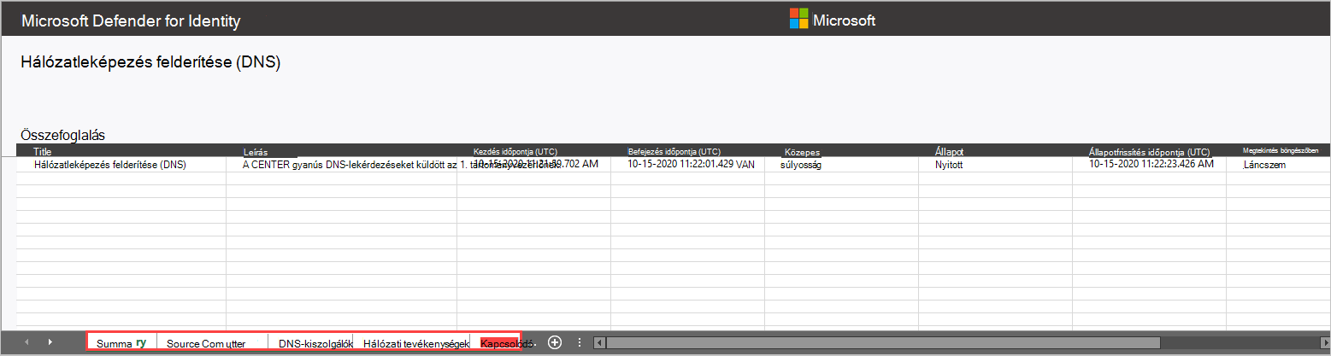1331x356 pixels.
Task: Click the Microsoft Defender for Identity title
Action: coord(131,20)
